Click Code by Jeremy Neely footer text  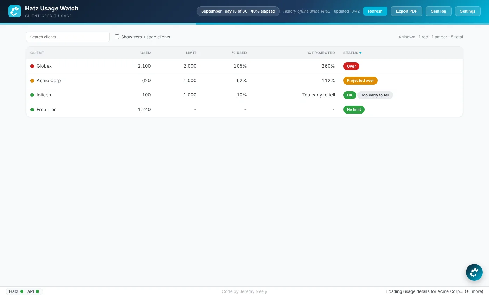(245, 291)
